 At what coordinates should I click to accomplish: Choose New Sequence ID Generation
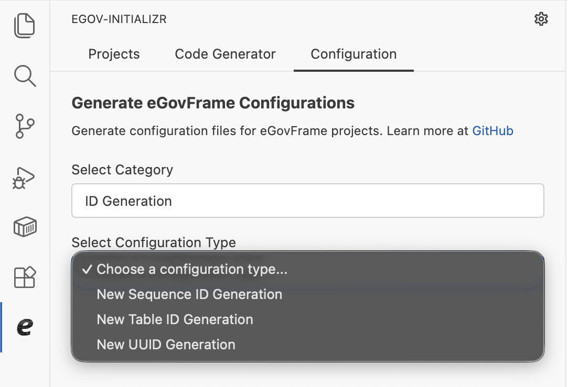189,294
